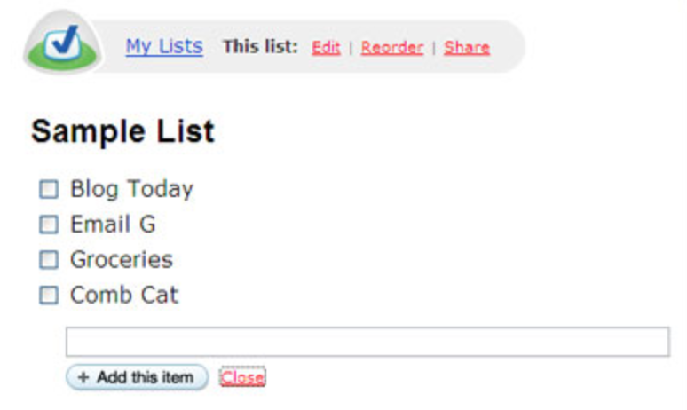Check the Blog Today checkbox
687x410 pixels.
[49, 189]
